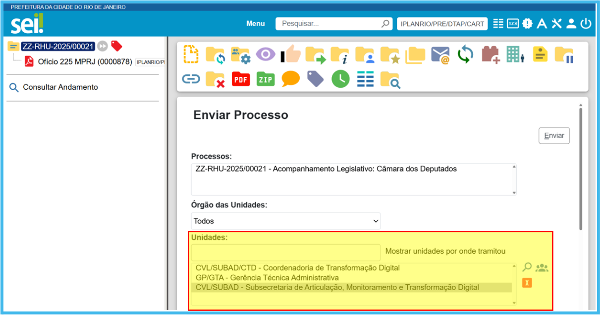Select process ZZ-RHU-2025/00021 in the tree
Screen dimensions: 600x315
[x=57, y=46]
